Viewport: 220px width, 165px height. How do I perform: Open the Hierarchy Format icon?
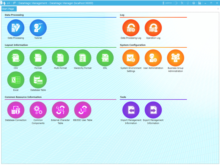[x=82, y=58]
